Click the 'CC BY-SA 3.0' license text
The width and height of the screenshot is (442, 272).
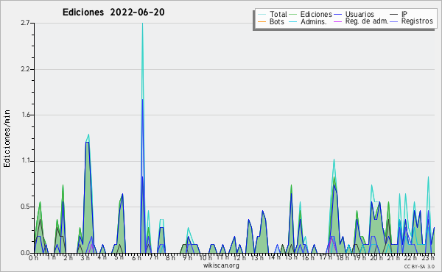click(x=419, y=267)
